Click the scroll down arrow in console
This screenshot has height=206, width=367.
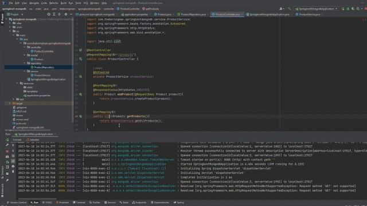[13, 151]
